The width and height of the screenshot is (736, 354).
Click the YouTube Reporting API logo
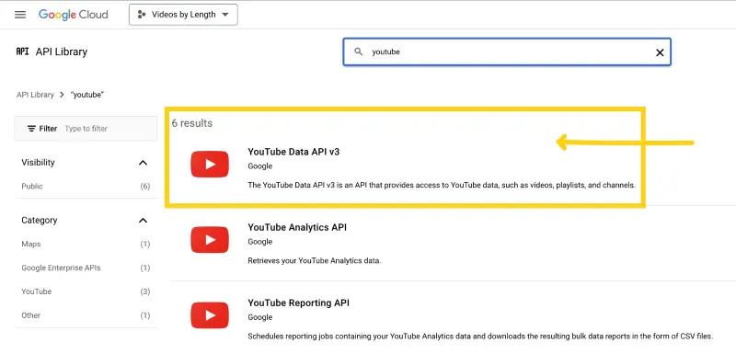(210, 315)
